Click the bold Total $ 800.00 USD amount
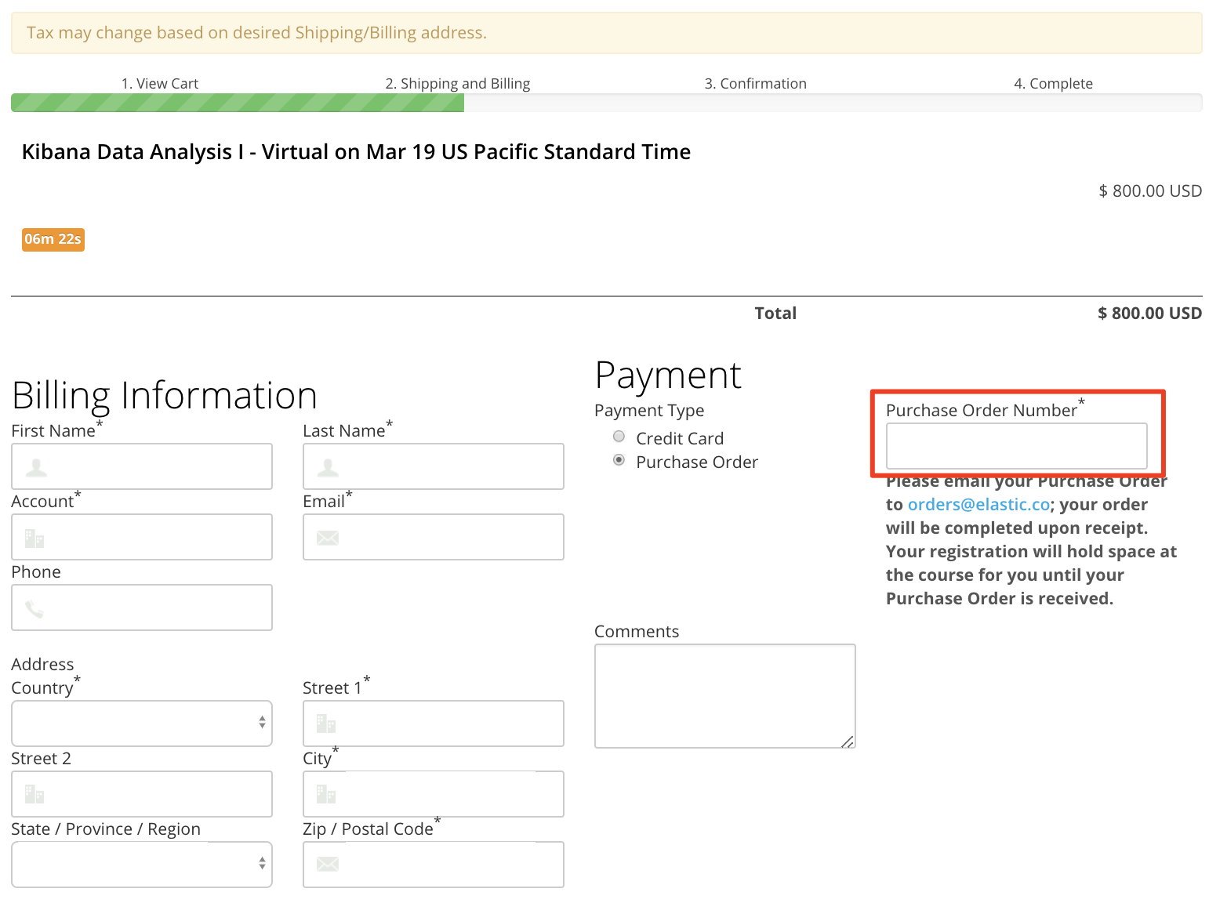The image size is (1209, 903). (1149, 313)
